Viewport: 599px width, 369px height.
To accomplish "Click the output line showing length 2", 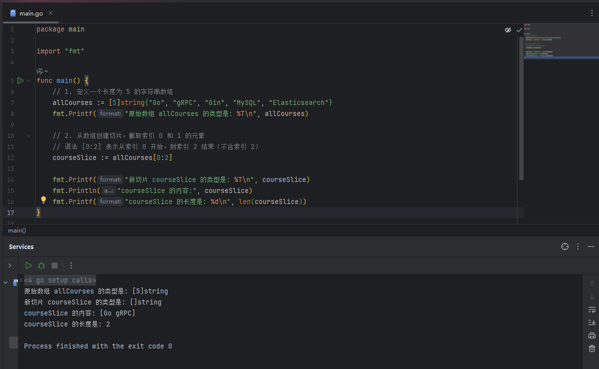I will pos(67,324).
